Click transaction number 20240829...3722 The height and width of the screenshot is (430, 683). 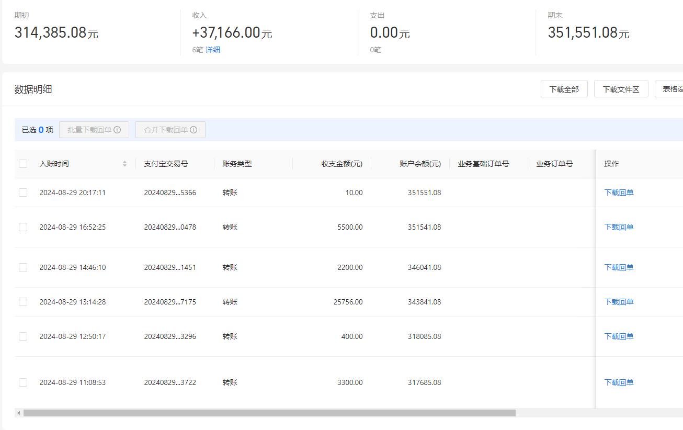170,382
